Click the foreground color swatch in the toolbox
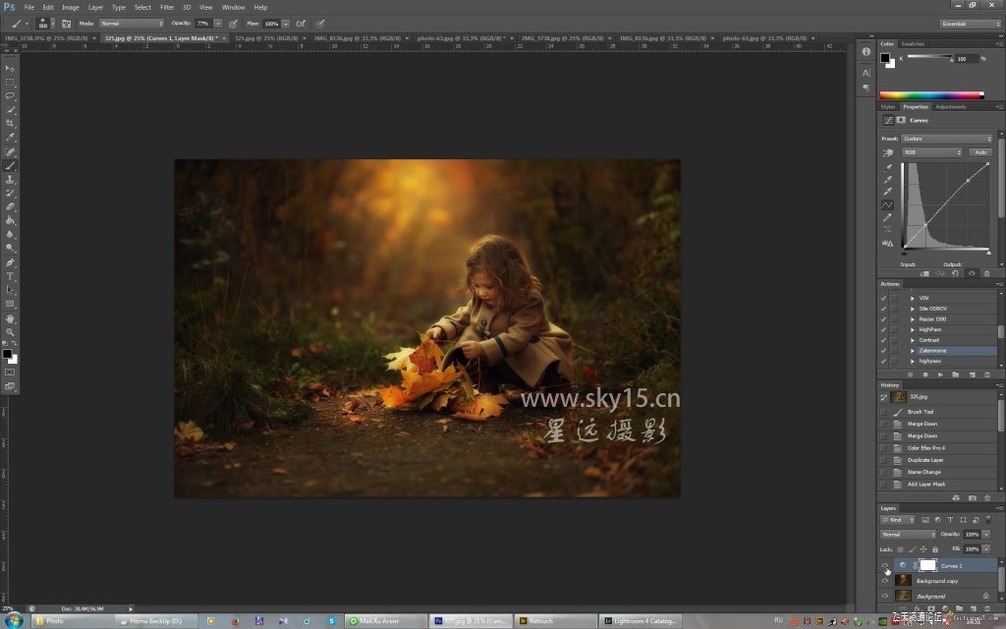 (x=7, y=354)
